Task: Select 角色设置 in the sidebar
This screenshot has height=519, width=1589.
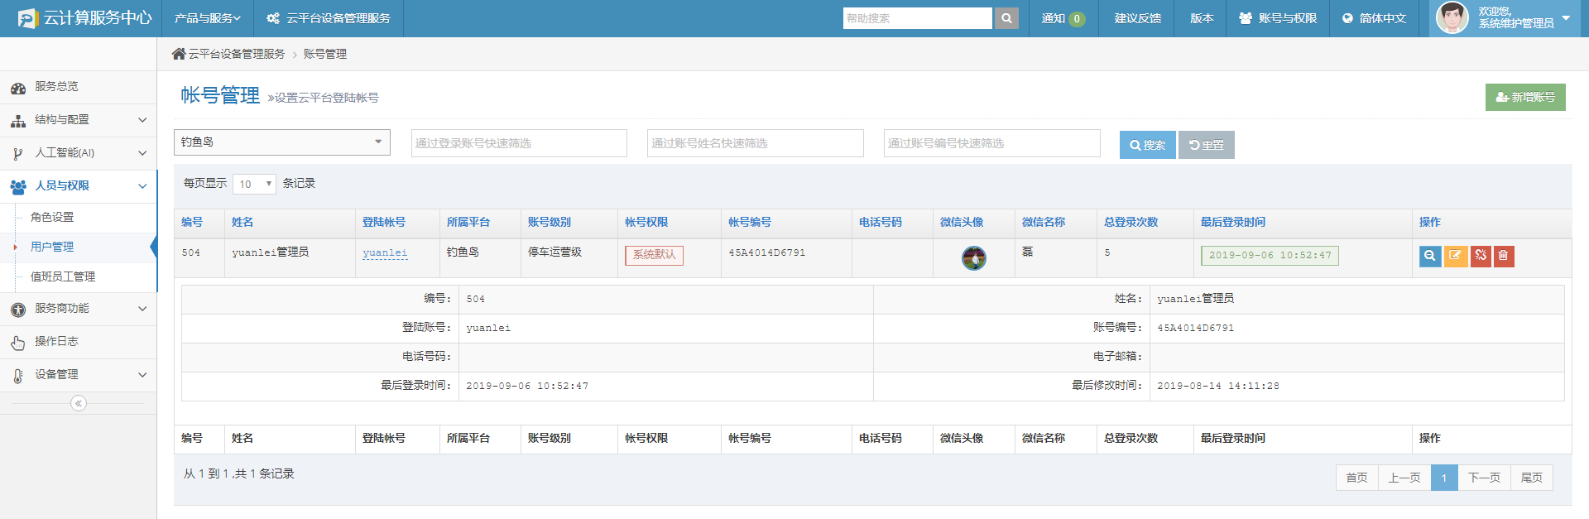Action: point(52,217)
